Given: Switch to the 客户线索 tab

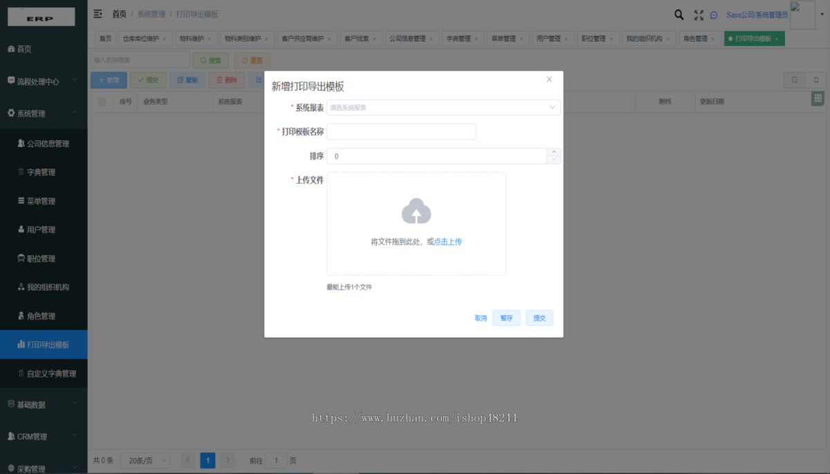Looking at the screenshot, I should tap(361, 39).
